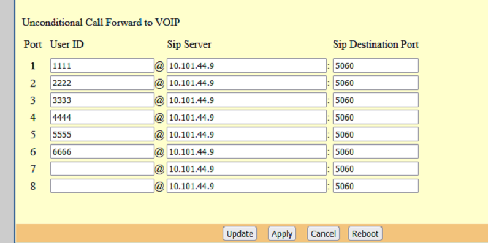
Task: Edit the Sip Server field for port 2
Action: coord(246,83)
